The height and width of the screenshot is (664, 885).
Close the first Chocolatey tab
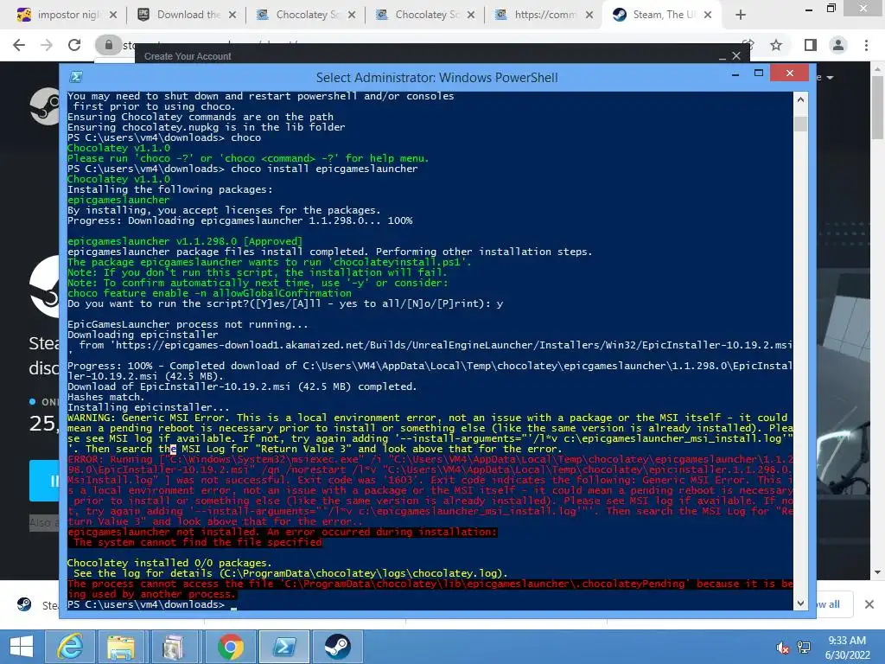coord(352,16)
